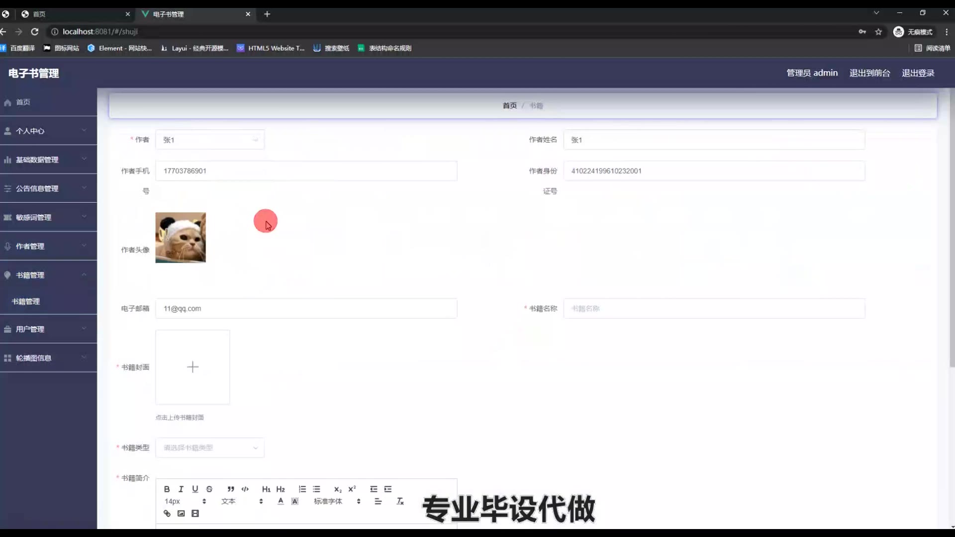Toggle strikethrough formatting in the editor
Image resolution: width=955 pixels, height=537 pixels.
209,489
